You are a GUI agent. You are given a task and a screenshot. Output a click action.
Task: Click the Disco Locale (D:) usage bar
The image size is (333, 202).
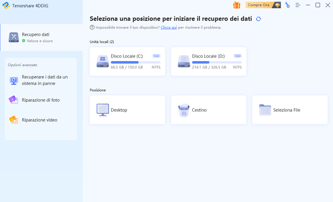217,62
